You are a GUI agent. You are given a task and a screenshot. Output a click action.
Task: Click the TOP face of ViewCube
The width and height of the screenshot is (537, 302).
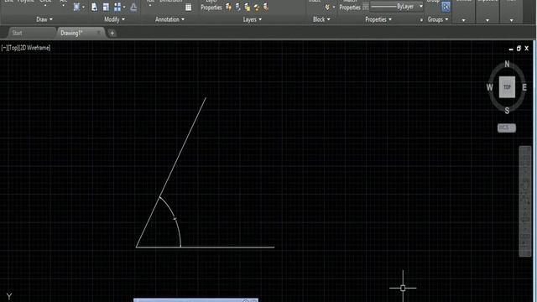507,87
